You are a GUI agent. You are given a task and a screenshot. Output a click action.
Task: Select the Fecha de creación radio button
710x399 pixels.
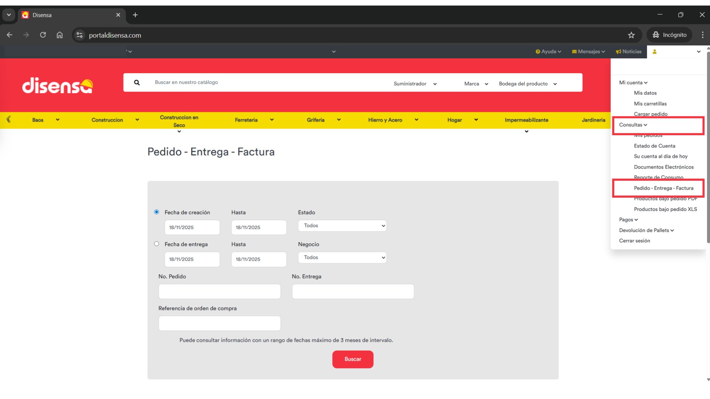[157, 212]
